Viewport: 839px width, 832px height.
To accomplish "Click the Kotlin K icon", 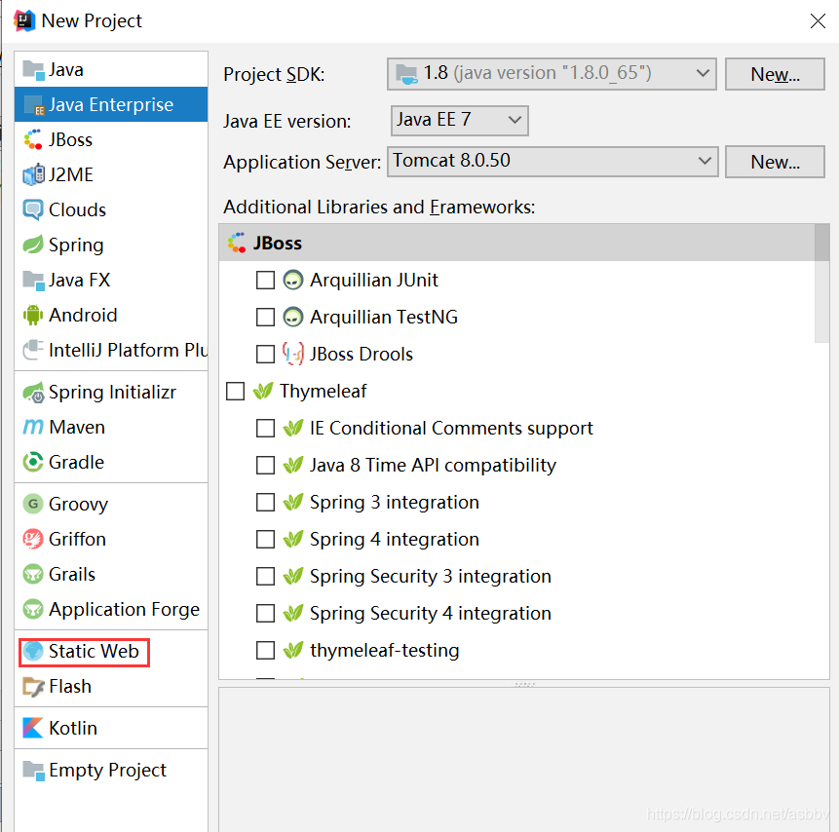I will point(33,728).
